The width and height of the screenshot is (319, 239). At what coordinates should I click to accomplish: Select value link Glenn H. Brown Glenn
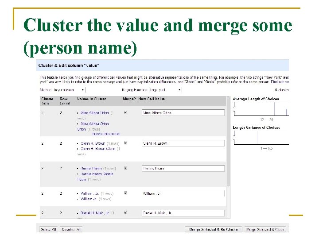coord(98,149)
